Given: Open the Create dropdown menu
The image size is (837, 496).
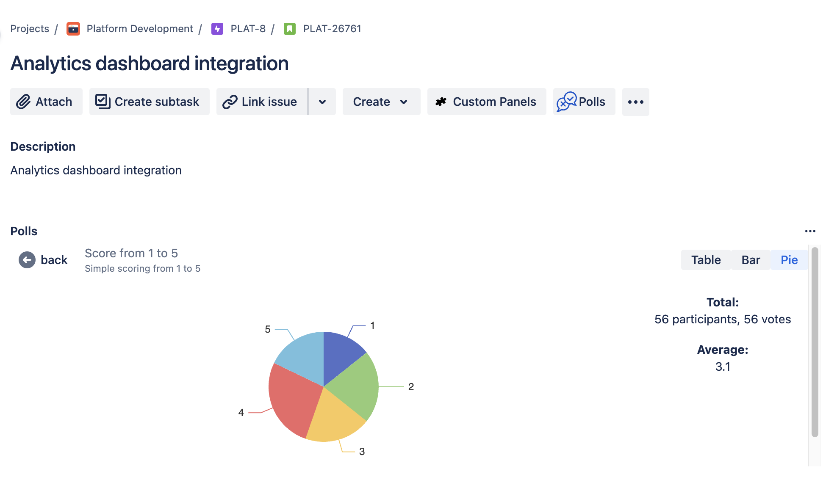Looking at the screenshot, I should pyautogui.click(x=380, y=102).
